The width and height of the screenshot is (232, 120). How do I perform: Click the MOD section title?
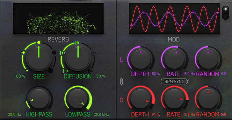pos(174,39)
